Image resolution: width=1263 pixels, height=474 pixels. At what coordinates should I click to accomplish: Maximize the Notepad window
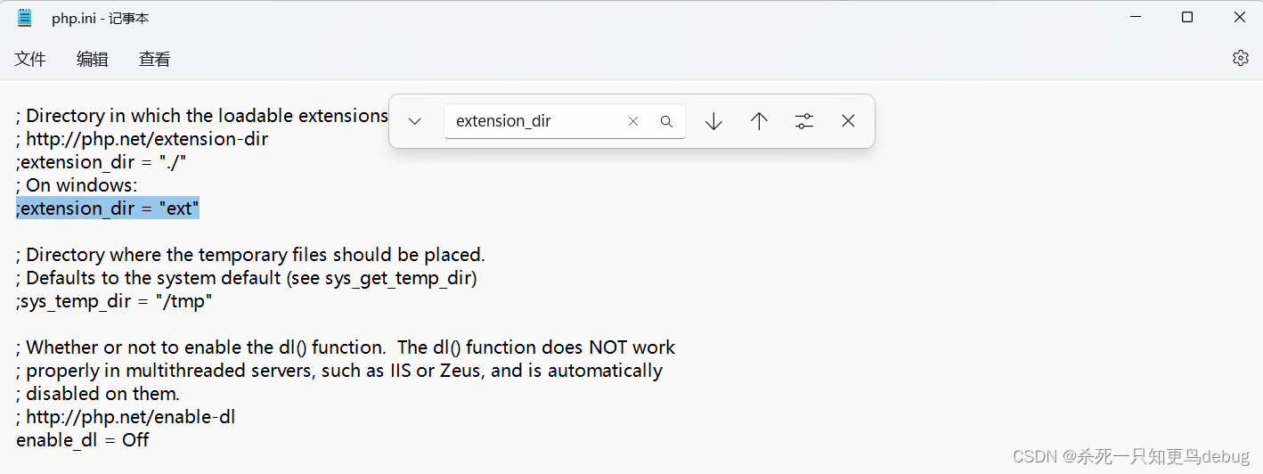(x=1186, y=17)
